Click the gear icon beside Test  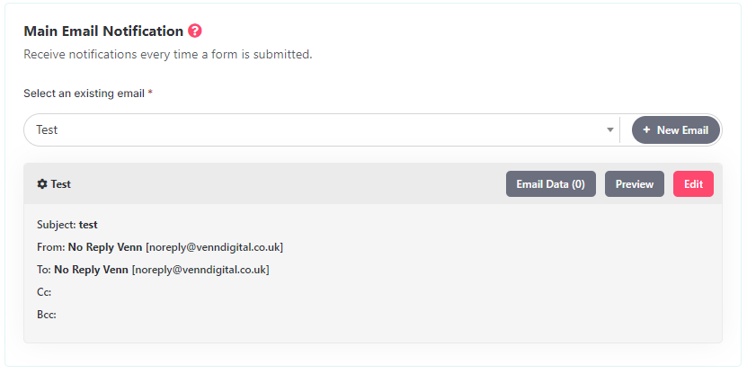click(42, 184)
